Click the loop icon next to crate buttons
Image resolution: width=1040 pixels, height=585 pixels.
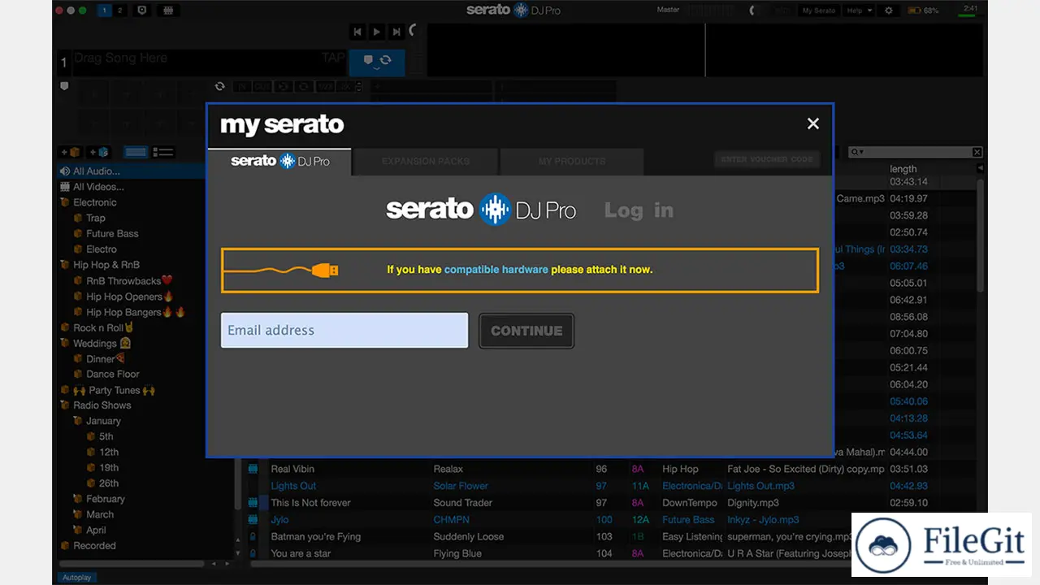coord(219,86)
